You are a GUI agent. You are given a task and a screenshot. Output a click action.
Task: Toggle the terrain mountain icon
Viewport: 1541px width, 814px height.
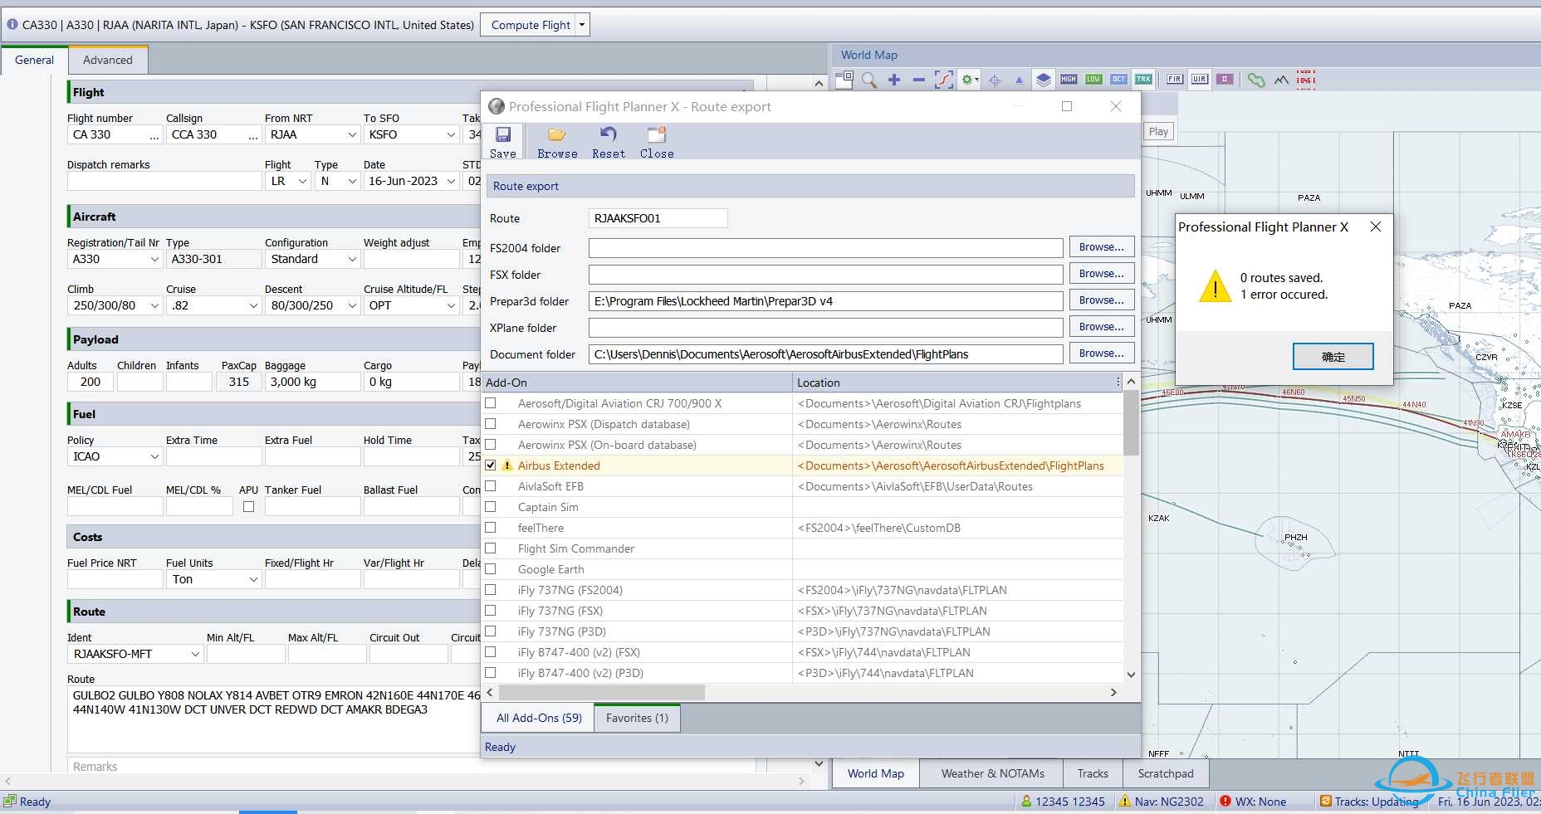pos(1281,80)
